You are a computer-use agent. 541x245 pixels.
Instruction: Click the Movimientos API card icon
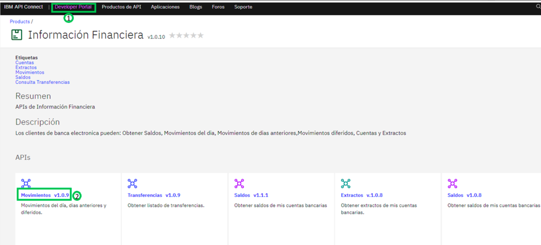[x=26, y=183]
